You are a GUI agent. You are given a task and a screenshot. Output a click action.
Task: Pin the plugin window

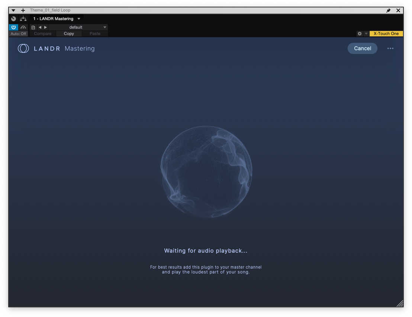(388, 10)
